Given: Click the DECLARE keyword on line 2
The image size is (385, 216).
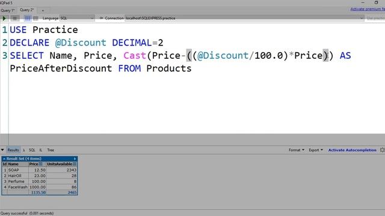Looking at the screenshot, I should (29, 43).
